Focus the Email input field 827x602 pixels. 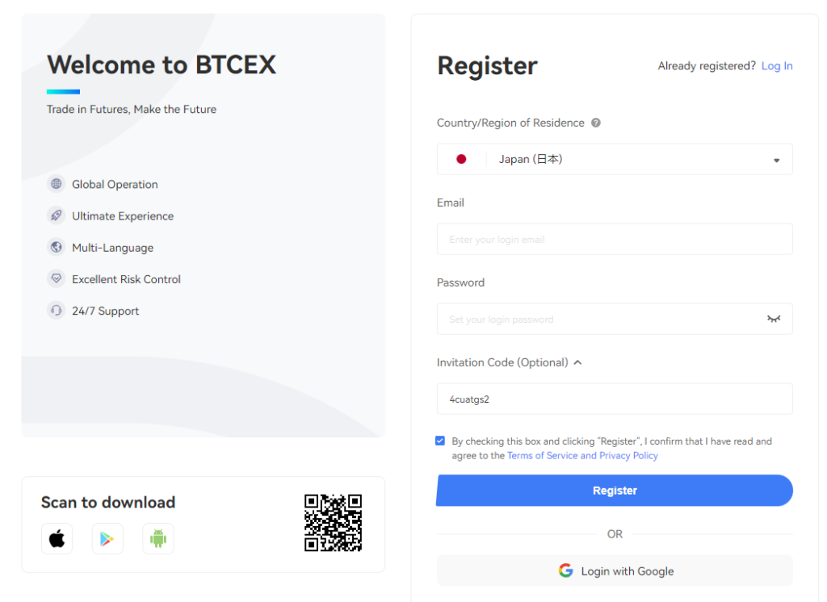615,240
